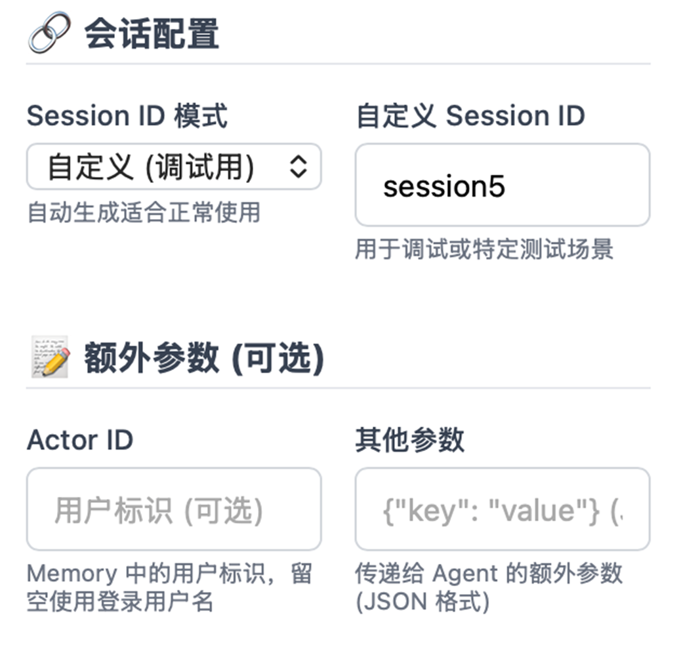Click the 传递给 Agent 的额外参数 help text
Screen dimensions: 681x655
pos(489,574)
